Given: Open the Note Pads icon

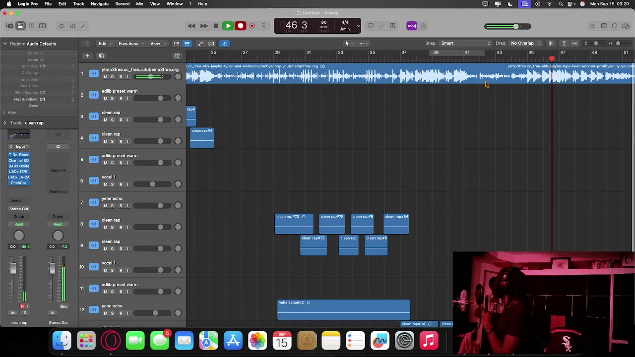Looking at the screenshot, I should click(604, 26).
